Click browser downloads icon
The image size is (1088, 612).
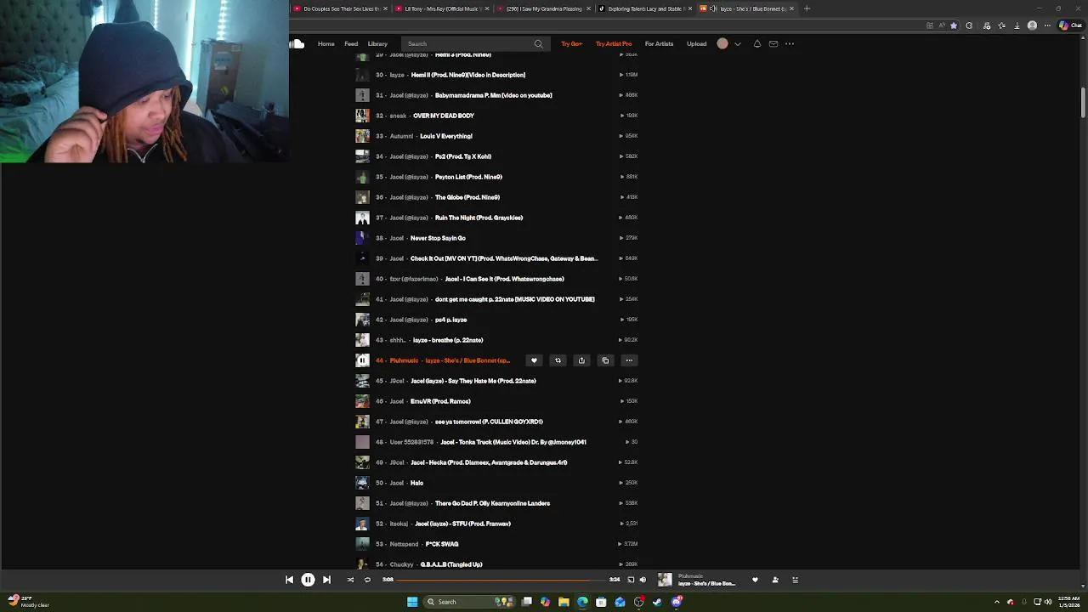pos(1017,25)
